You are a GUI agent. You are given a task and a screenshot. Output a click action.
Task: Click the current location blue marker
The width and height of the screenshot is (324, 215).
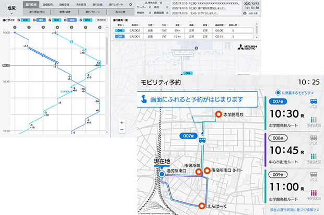162,173
